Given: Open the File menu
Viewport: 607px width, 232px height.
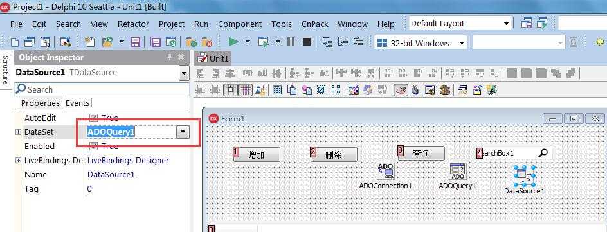Looking at the screenshot, I should click(x=16, y=24).
